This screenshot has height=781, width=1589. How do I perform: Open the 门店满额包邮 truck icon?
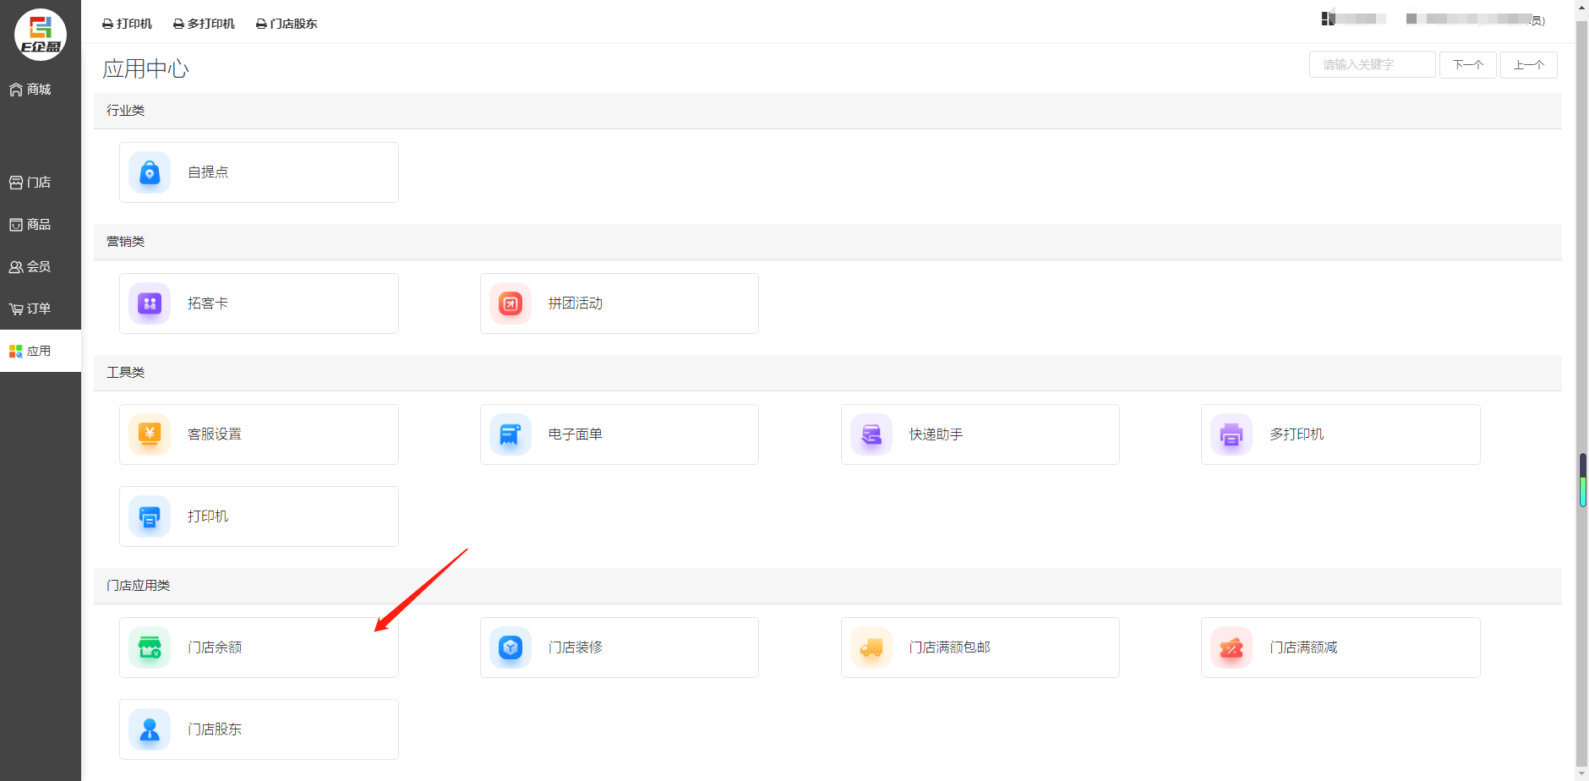(x=871, y=647)
